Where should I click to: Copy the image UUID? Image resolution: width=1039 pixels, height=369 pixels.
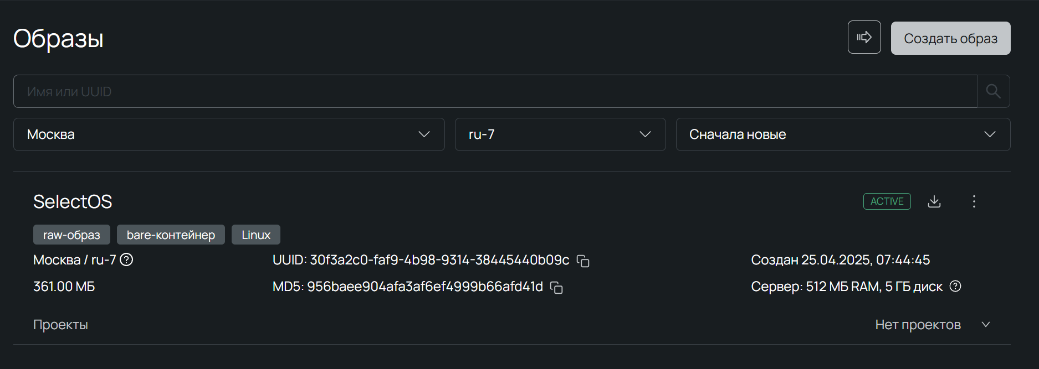pos(583,261)
